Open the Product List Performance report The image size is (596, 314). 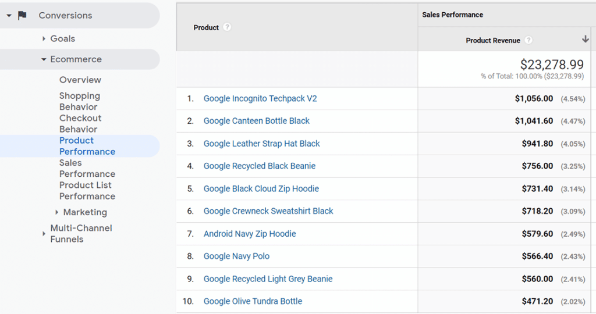pos(87,191)
